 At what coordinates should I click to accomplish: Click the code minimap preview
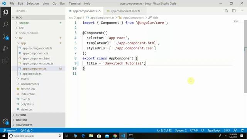pyautogui.click(x=236, y=21)
